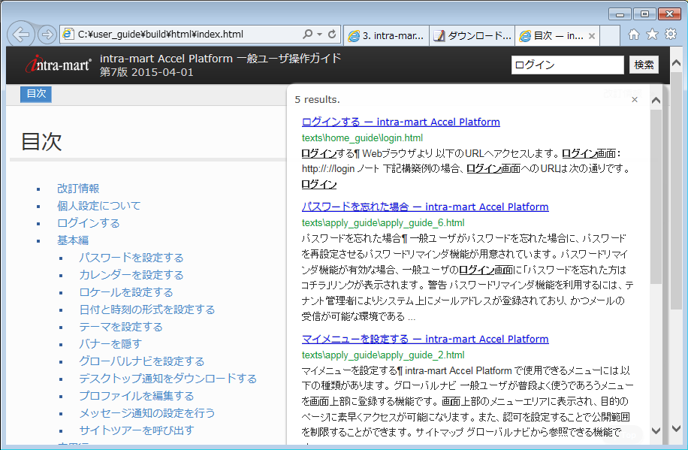Click the intra-mart logo in header
The height and width of the screenshot is (450, 688).
(59, 65)
